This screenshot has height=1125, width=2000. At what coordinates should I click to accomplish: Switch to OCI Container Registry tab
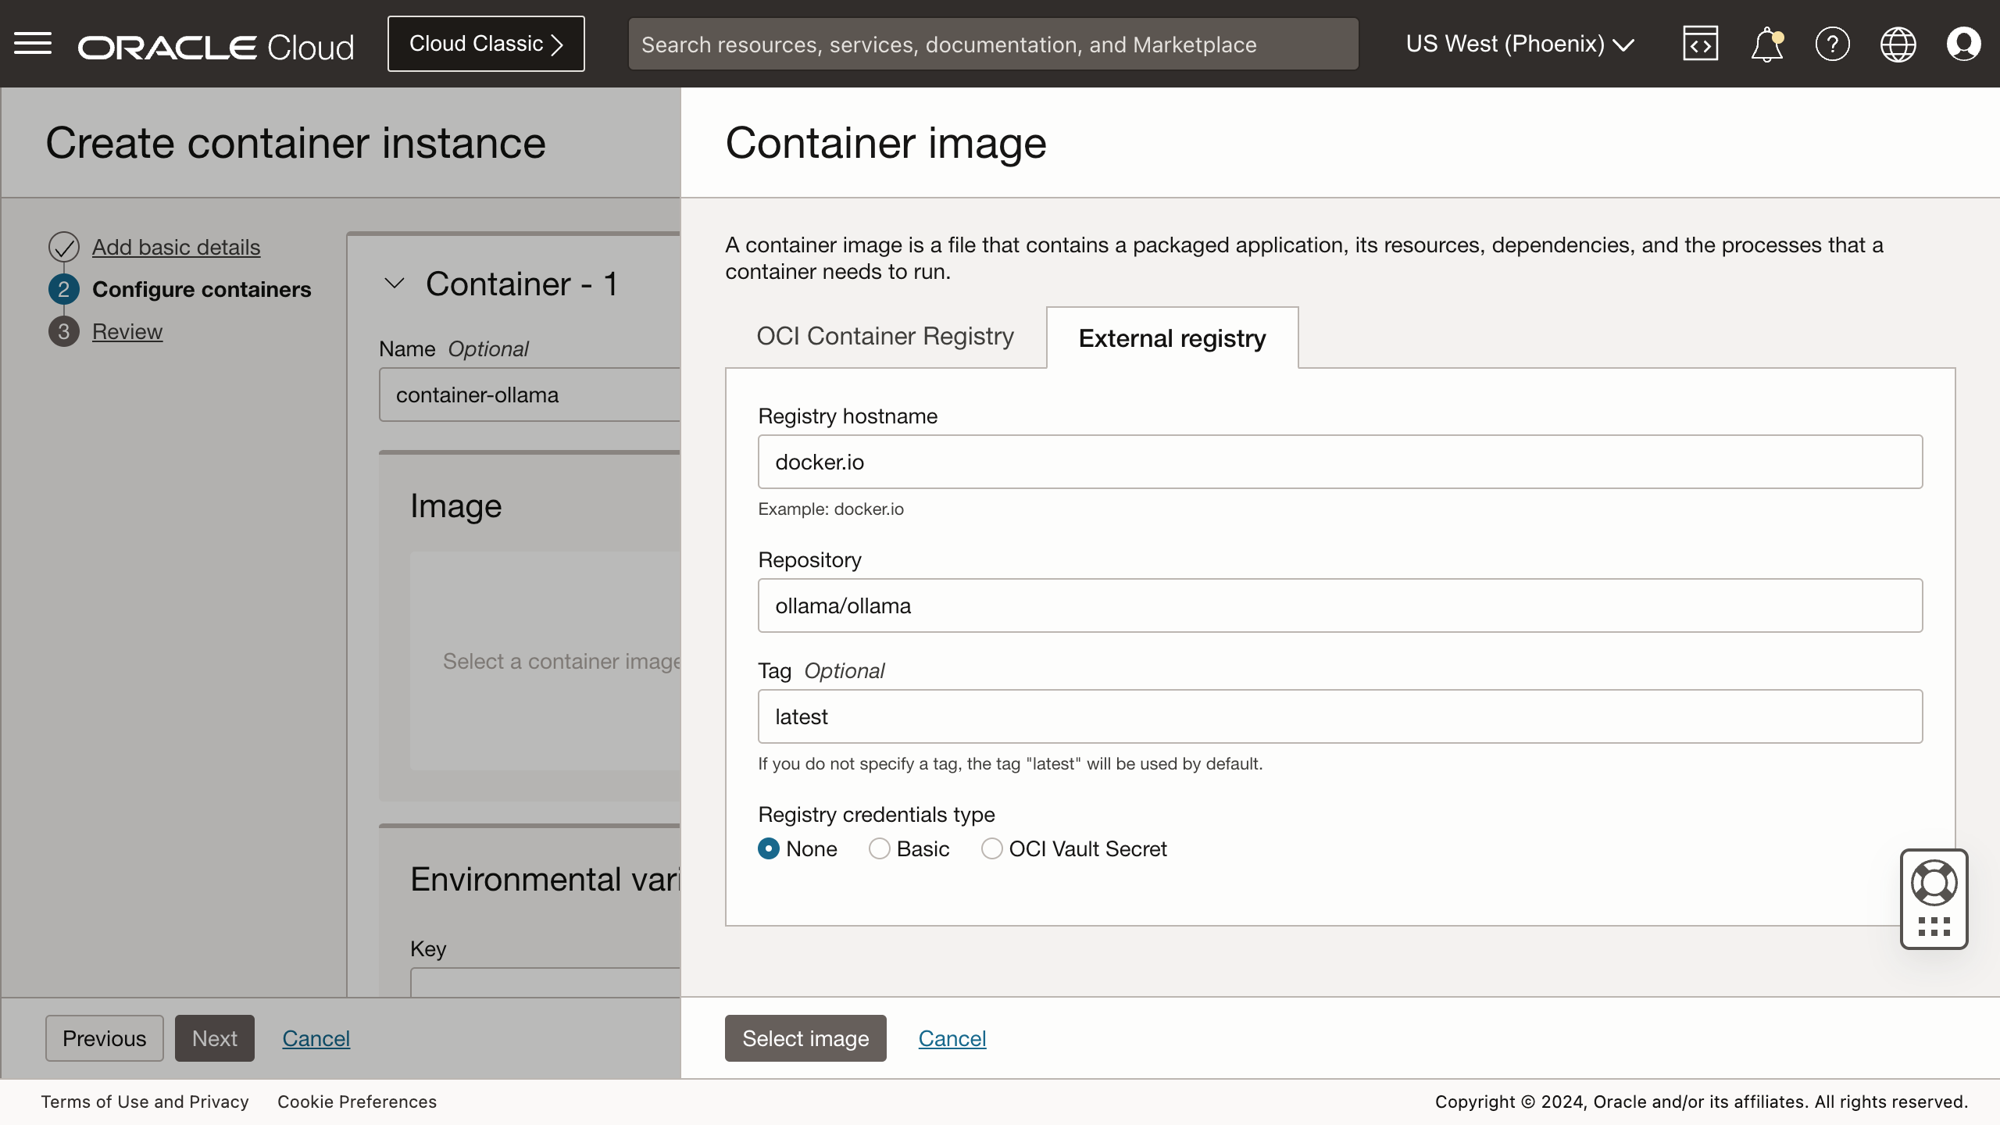point(885,336)
